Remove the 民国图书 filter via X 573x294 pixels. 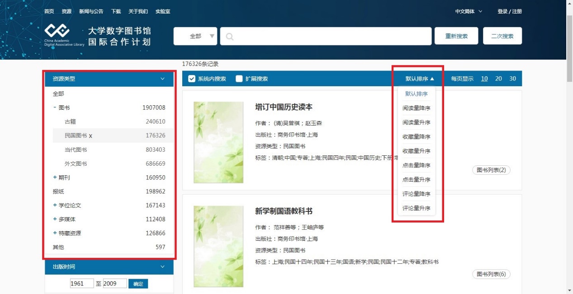coord(90,136)
